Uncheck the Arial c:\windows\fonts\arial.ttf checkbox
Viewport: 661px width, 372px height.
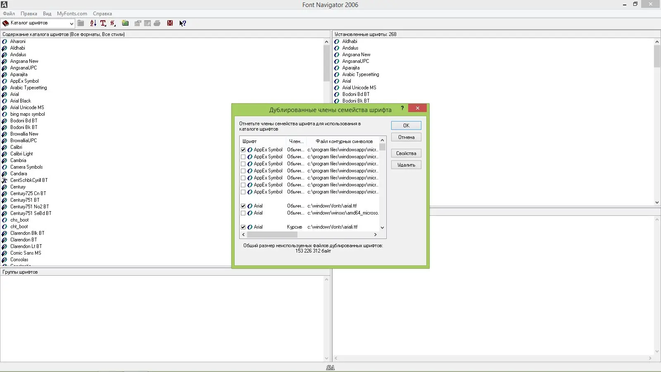(x=243, y=206)
